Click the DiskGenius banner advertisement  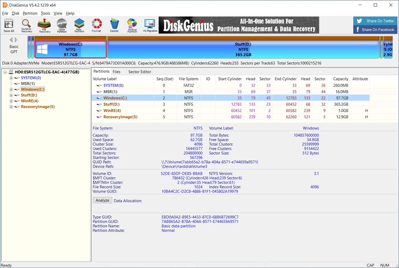239,25
